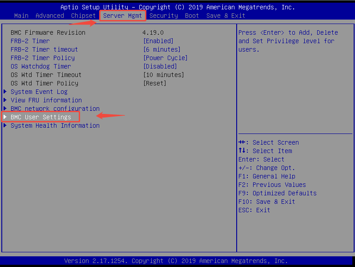Switch to the Advanced tab
The height and width of the screenshot is (267, 355).
50,16
